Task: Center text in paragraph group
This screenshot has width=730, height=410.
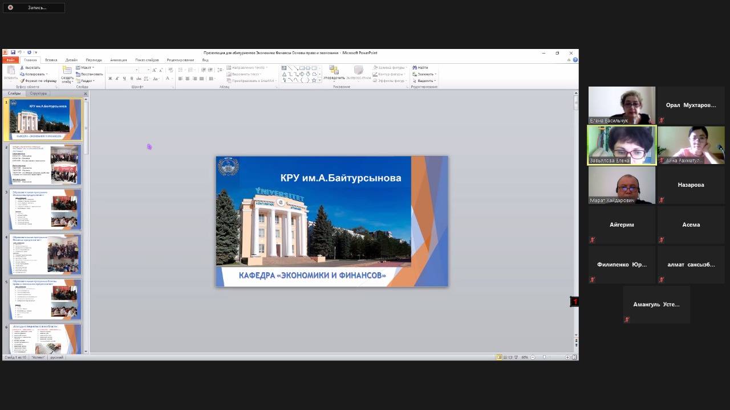Action: [188, 79]
